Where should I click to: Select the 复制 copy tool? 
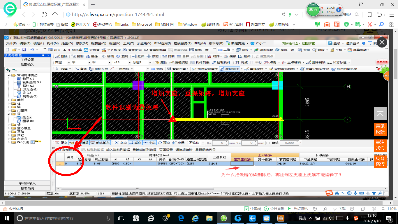tap(77, 56)
